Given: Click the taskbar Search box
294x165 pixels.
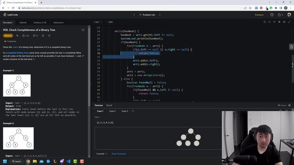Looking at the screenshot, I should click(x=17, y=161).
